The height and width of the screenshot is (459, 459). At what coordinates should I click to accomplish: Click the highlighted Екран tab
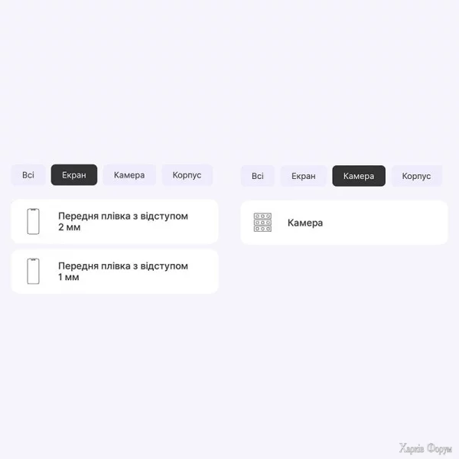tap(74, 175)
